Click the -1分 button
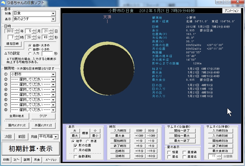Viewport: 245px width, 166px height. tap(151, 141)
